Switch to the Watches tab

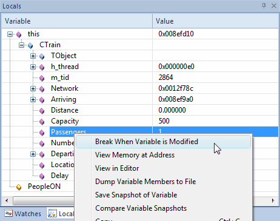[x=23, y=214]
